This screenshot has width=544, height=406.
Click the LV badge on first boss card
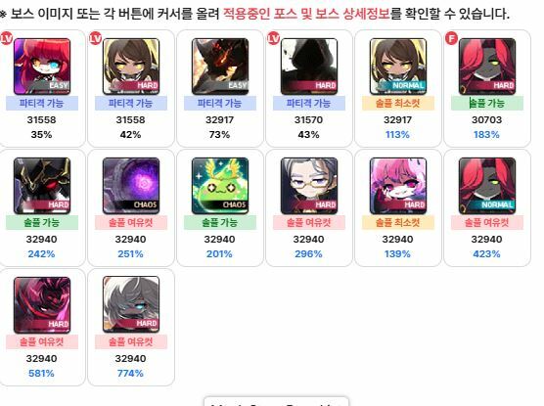coord(6,38)
